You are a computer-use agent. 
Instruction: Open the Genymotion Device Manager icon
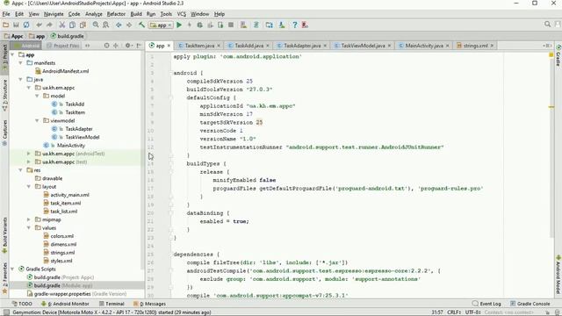(305, 25)
